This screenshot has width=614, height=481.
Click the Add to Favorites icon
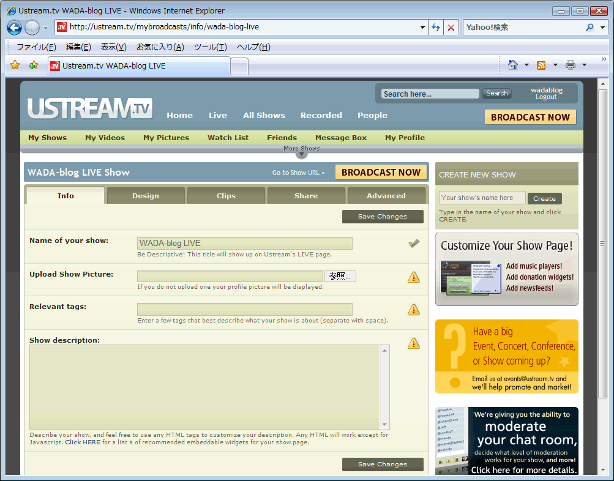[x=33, y=65]
